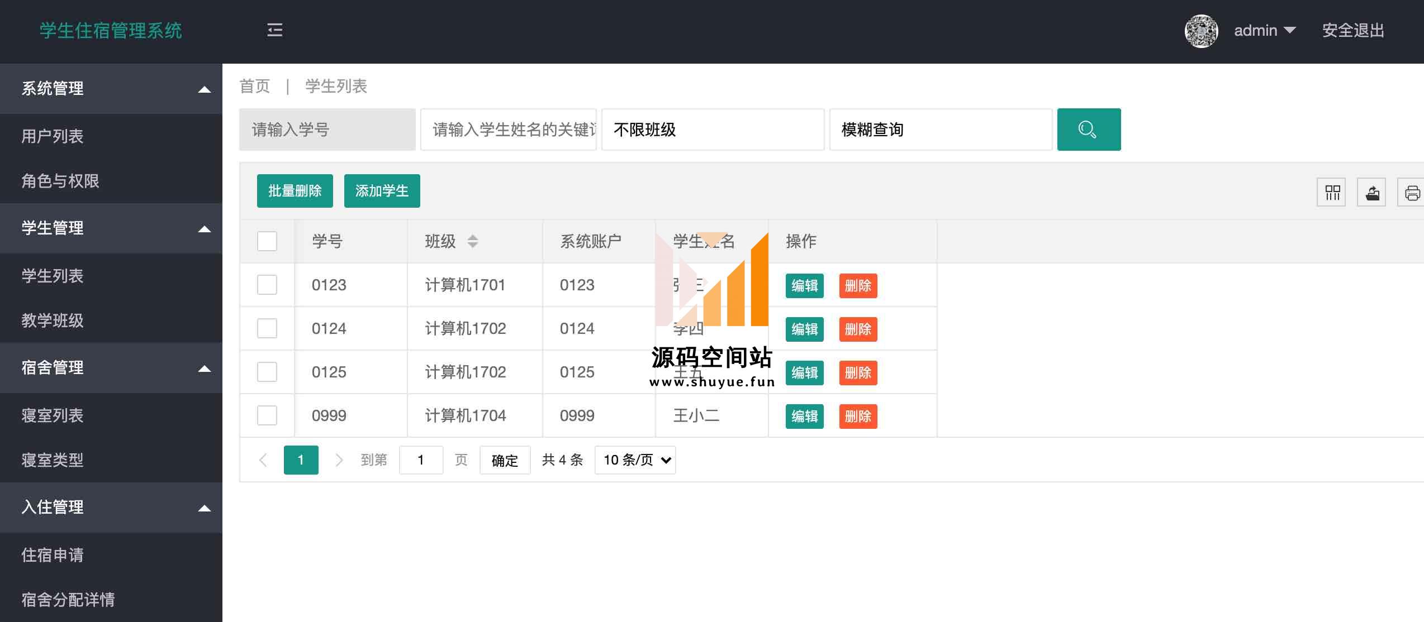Click the 添加学生 button

[382, 191]
